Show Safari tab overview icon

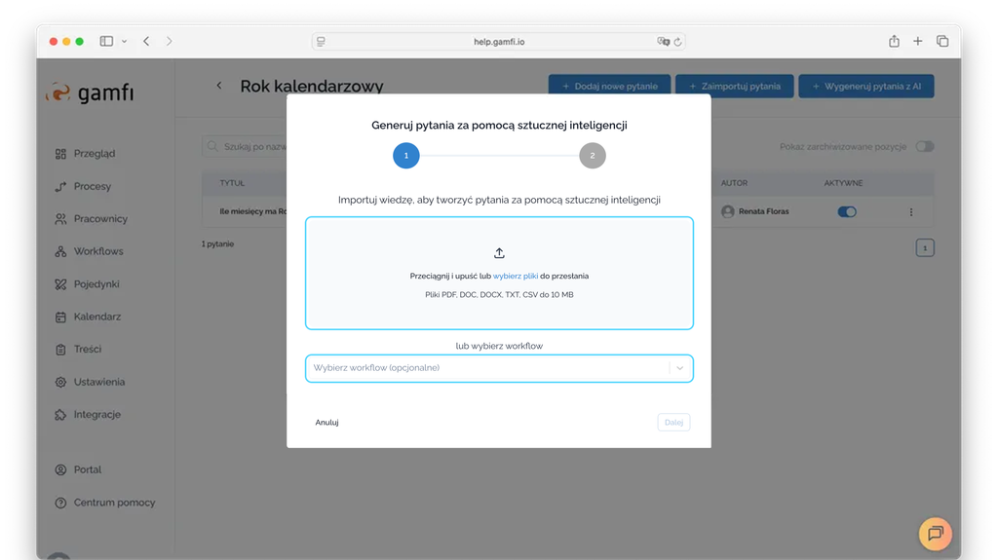(x=942, y=41)
